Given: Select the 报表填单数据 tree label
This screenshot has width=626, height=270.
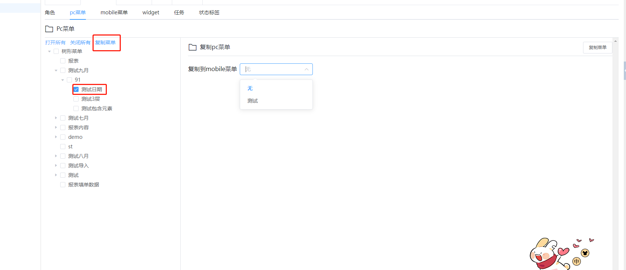Looking at the screenshot, I should pos(84,185).
